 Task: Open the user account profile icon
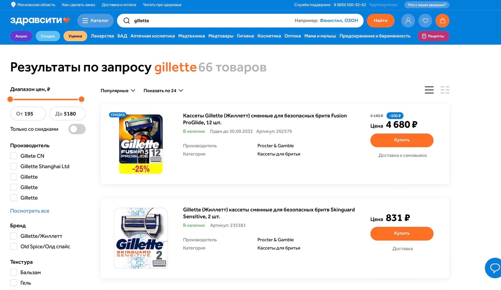pos(408,21)
